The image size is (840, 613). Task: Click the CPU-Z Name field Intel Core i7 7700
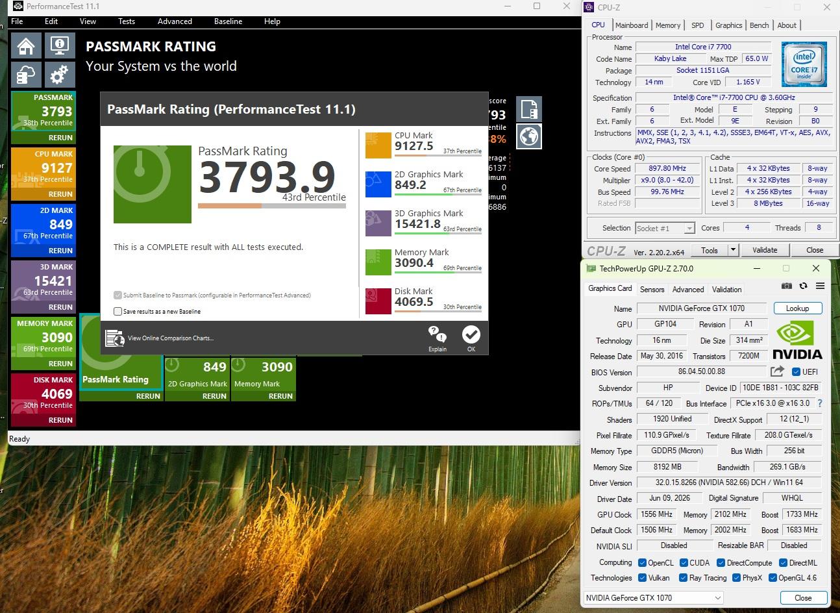point(703,47)
